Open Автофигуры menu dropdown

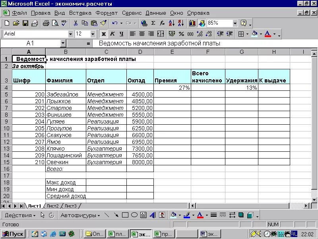(80, 215)
